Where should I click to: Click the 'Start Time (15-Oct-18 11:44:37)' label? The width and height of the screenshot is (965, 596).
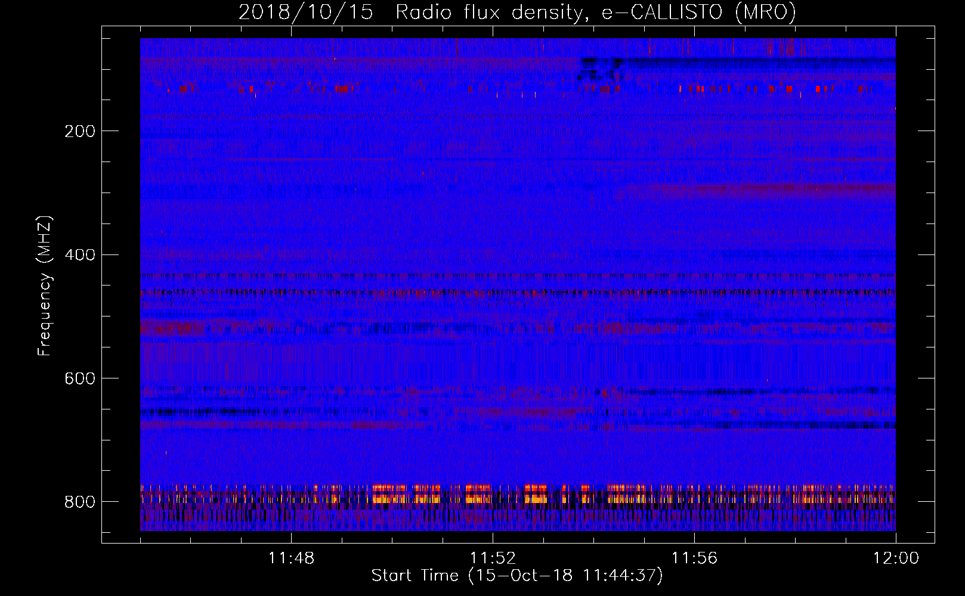[517, 576]
